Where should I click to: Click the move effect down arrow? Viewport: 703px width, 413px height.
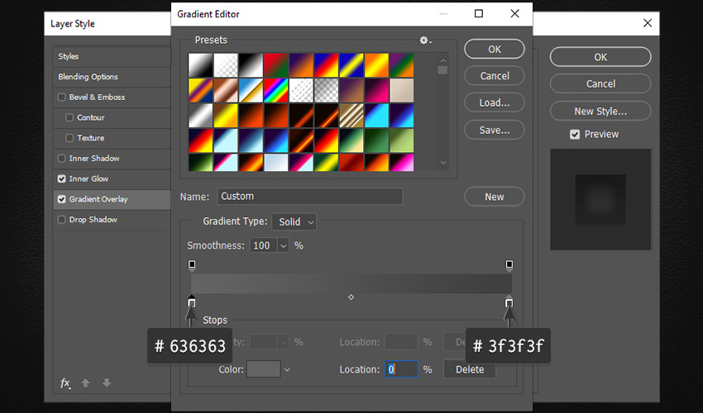(106, 383)
